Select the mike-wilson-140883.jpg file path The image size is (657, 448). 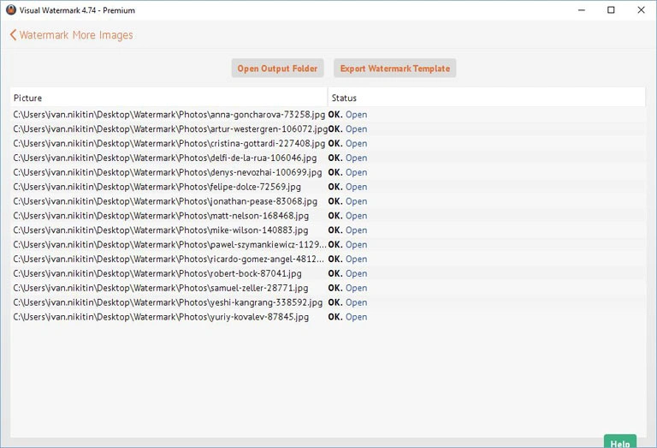tap(161, 230)
